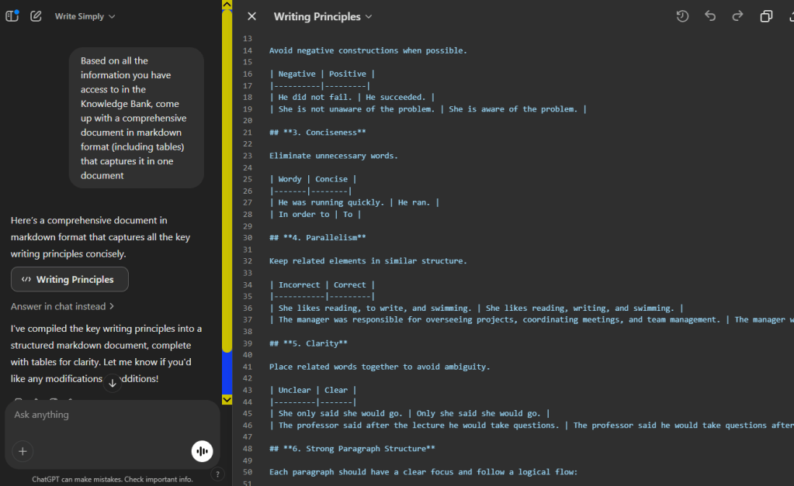Viewport: 794px width, 486px height.
Task: Click the Answer in chat instead link
Action: pos(59,306)
